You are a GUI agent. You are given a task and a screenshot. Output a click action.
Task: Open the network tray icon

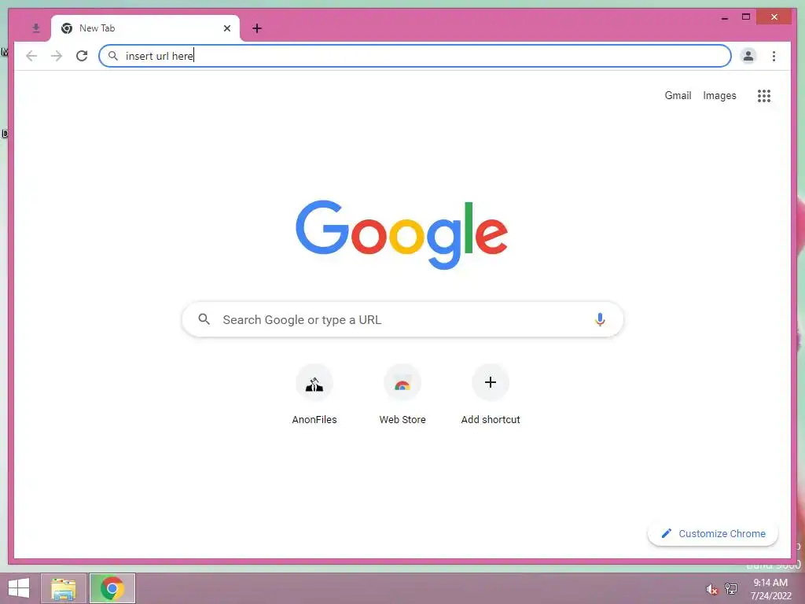[731, 588]
